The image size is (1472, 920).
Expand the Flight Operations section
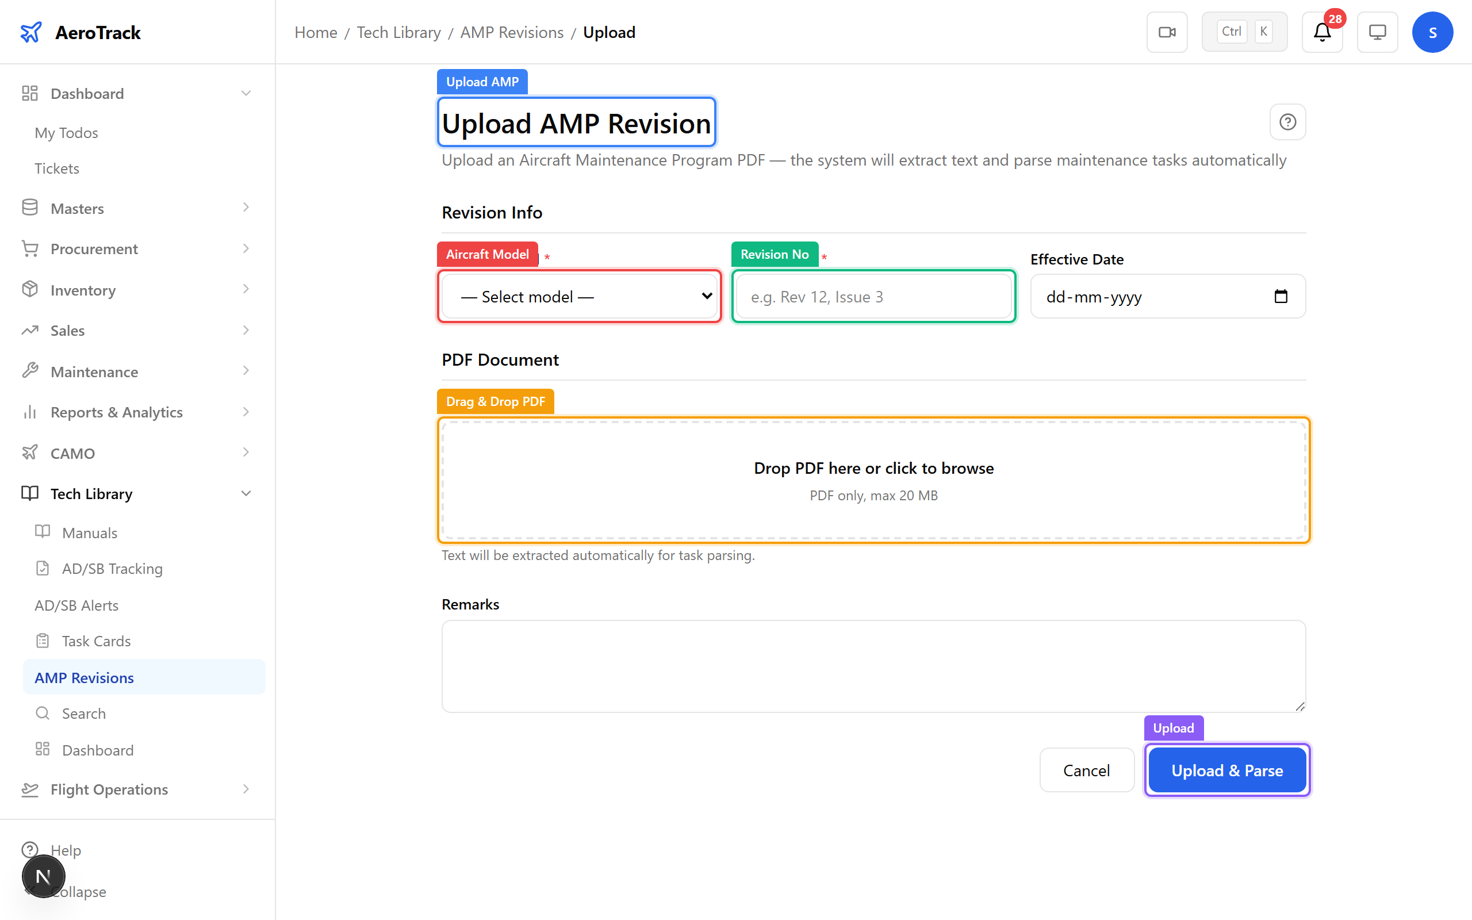click(246, 789)
